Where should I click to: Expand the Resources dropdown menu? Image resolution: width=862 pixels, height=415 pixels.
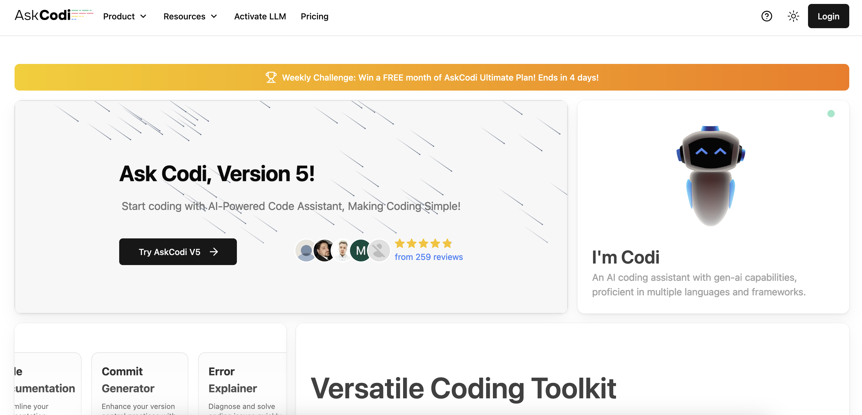(x=190, y=16)
